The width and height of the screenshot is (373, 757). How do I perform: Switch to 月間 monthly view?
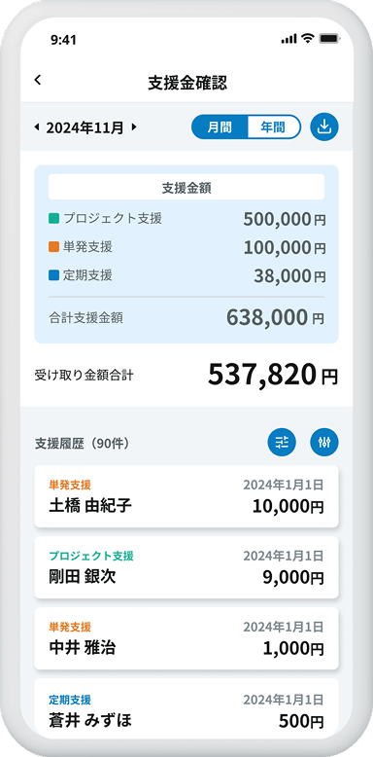coord(220,126)
